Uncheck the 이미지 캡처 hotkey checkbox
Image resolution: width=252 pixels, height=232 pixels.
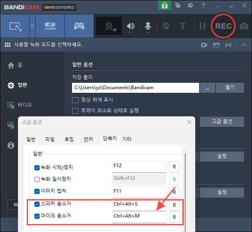pyautogui.click(x=37, y=191)
